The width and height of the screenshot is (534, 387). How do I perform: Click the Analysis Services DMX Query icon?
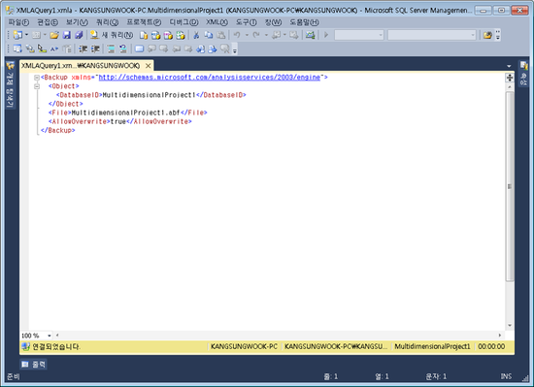pyautogui.click(x=168, y=35)
